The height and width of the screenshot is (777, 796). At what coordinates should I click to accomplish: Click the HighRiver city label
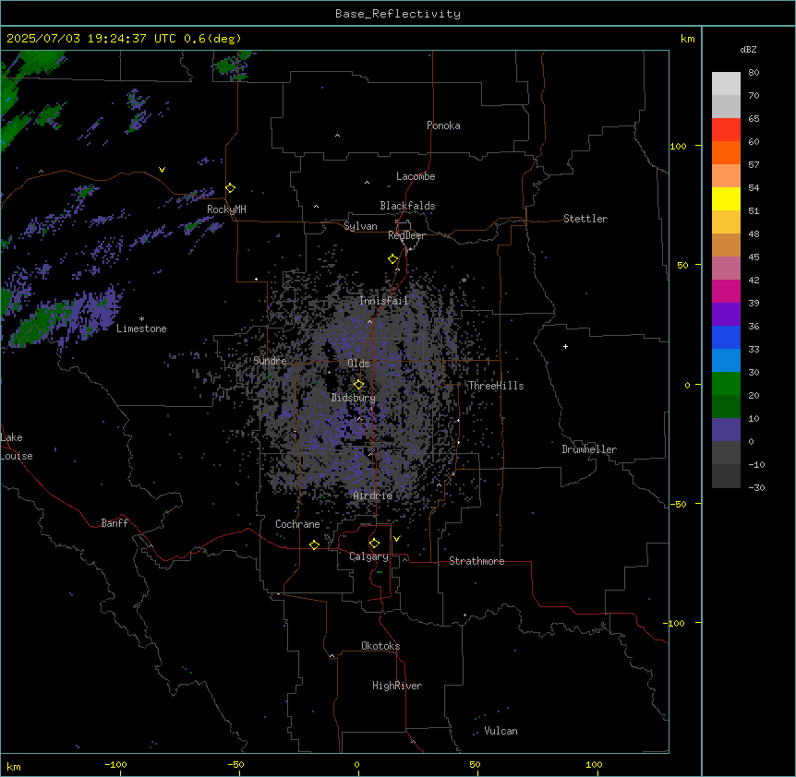pos(397,686)
